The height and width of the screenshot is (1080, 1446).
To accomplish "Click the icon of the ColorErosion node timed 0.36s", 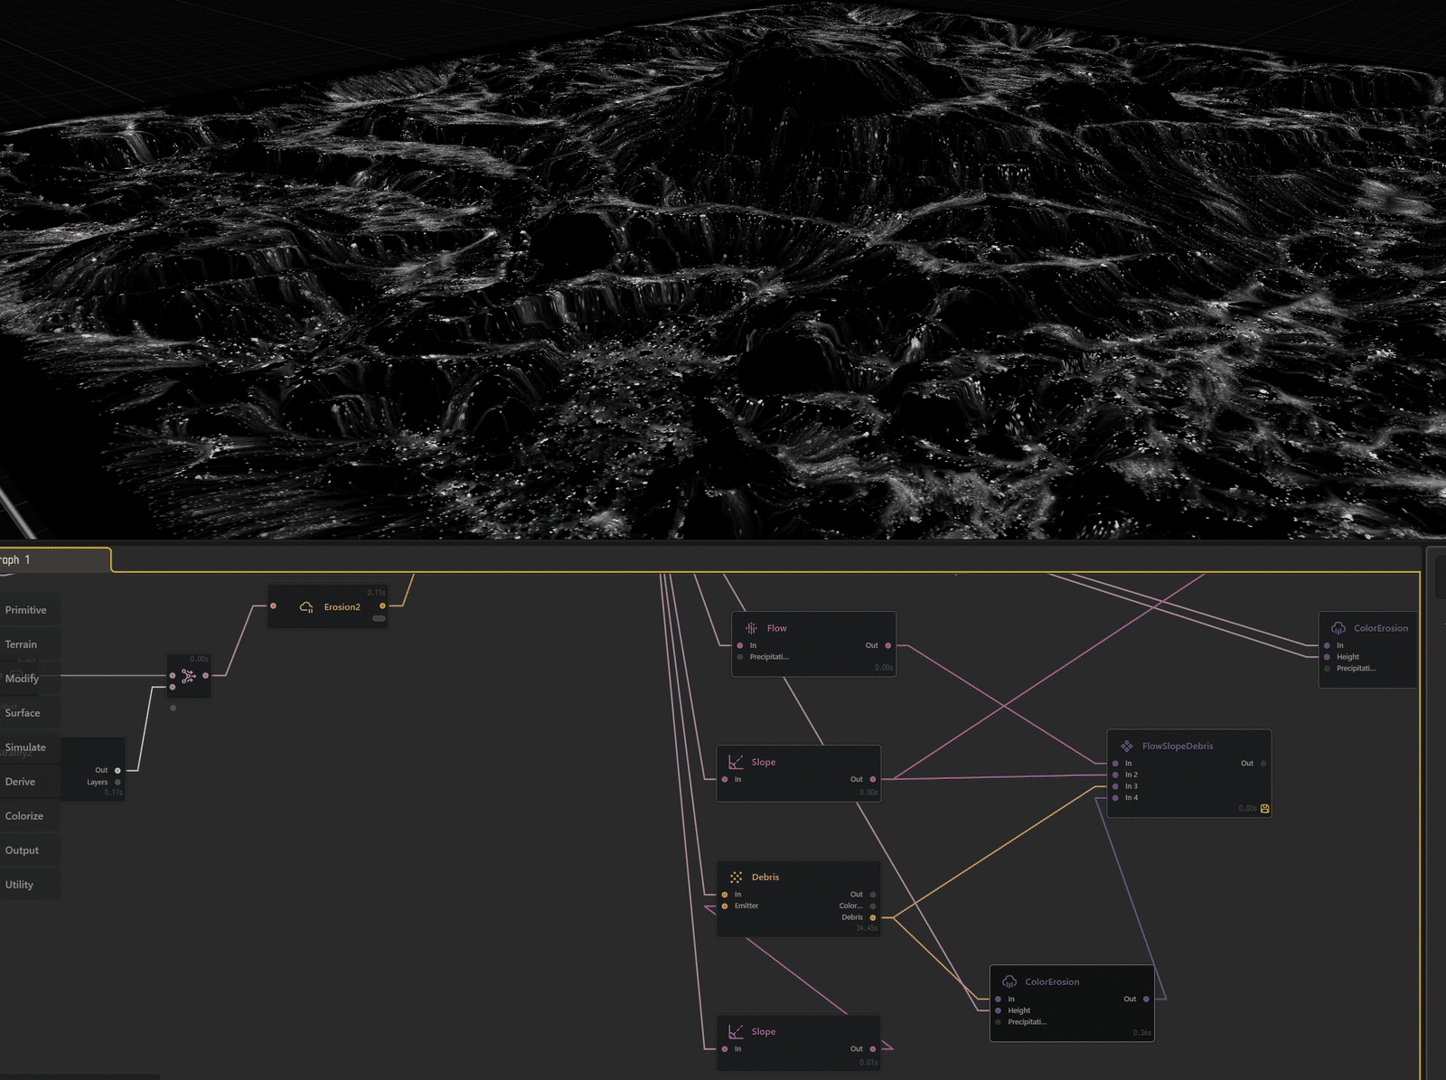I will click(1009, 981).
